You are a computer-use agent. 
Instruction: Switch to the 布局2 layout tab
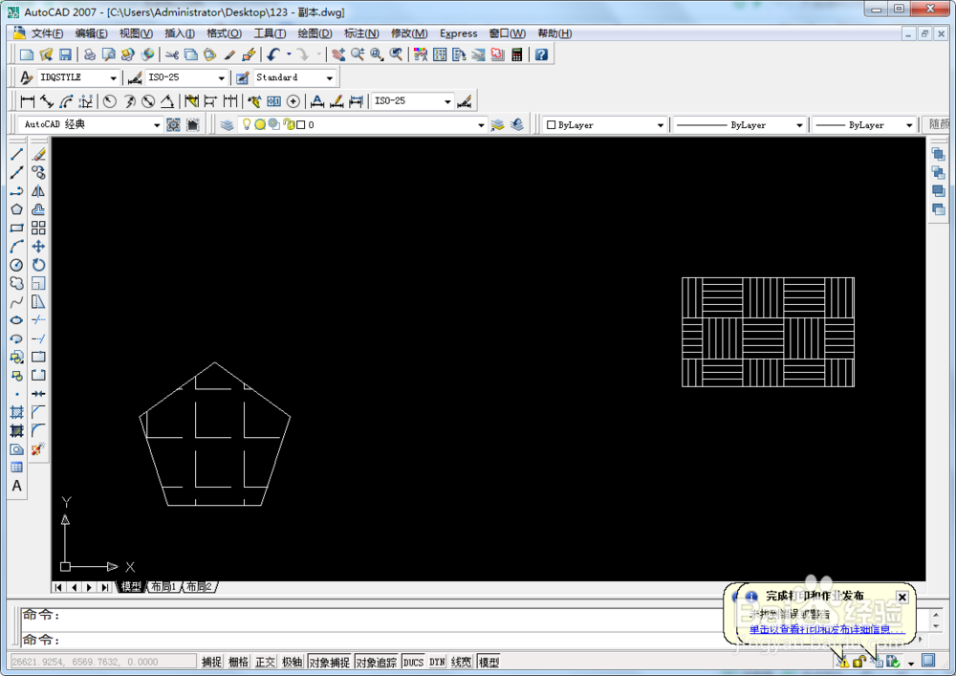[x=199, y=587]
